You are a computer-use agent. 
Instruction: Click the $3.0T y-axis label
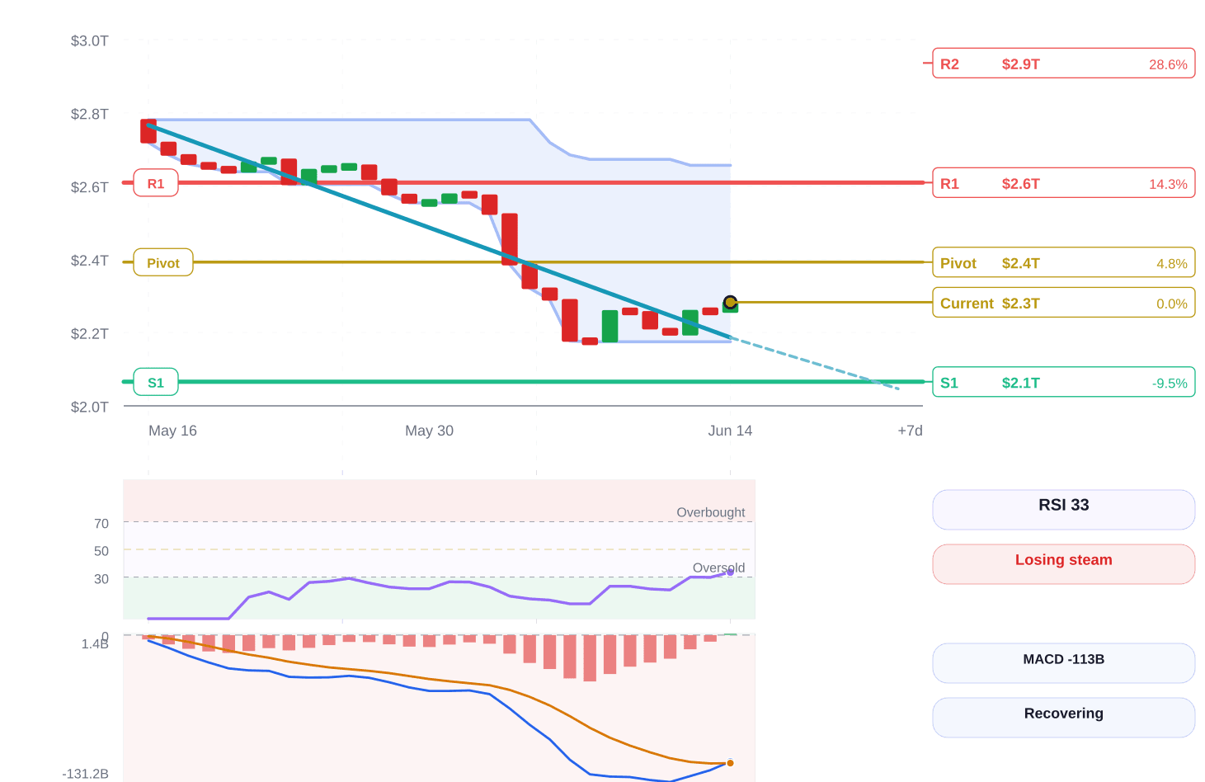click(x=89, y=40)
